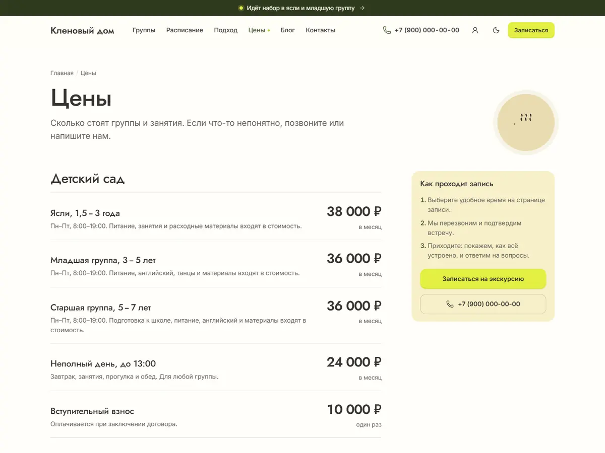605x453 pixels.
Task: Go to Главная in the breadcrumbs
Action: click(62, 73)
